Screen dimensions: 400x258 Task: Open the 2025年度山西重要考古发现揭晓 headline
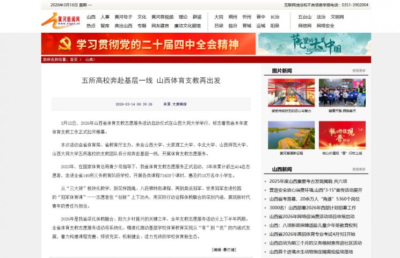pos(308,181)
